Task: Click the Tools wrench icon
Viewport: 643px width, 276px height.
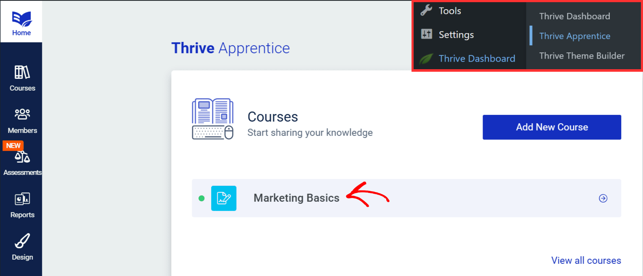Action: click(426, 10)
